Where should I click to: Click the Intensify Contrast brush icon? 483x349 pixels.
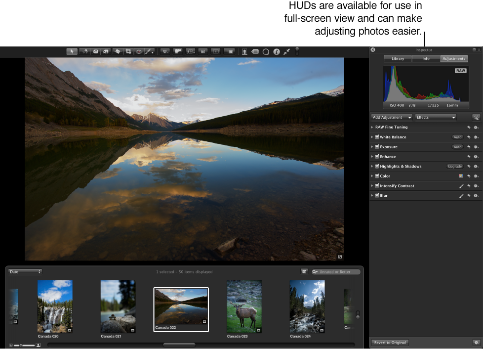[461, 186]
